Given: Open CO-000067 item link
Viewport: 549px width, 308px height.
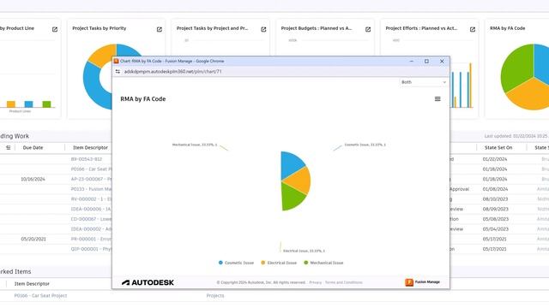Looking at the screenshot, I should click(x=92, y=219).
